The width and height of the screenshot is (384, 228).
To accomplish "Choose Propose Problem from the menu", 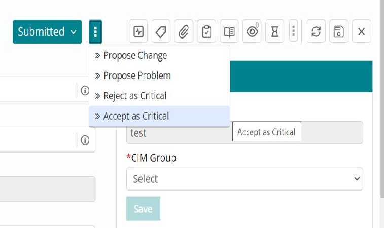I will pyautogui.click(x=137, y=75).
